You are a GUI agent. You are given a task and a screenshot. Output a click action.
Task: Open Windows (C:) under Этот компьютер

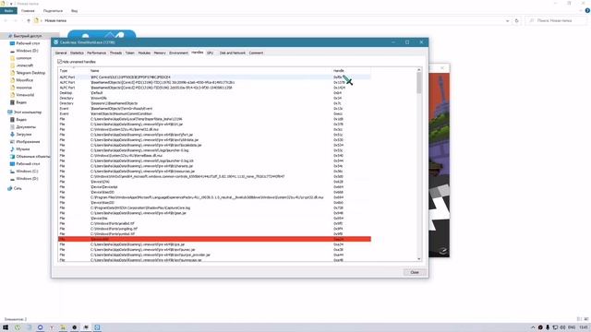tap(27, 172)
